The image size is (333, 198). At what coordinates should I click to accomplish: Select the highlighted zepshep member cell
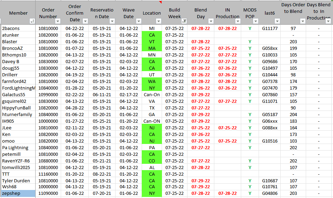pyautogui.click(x=18, y=193)
